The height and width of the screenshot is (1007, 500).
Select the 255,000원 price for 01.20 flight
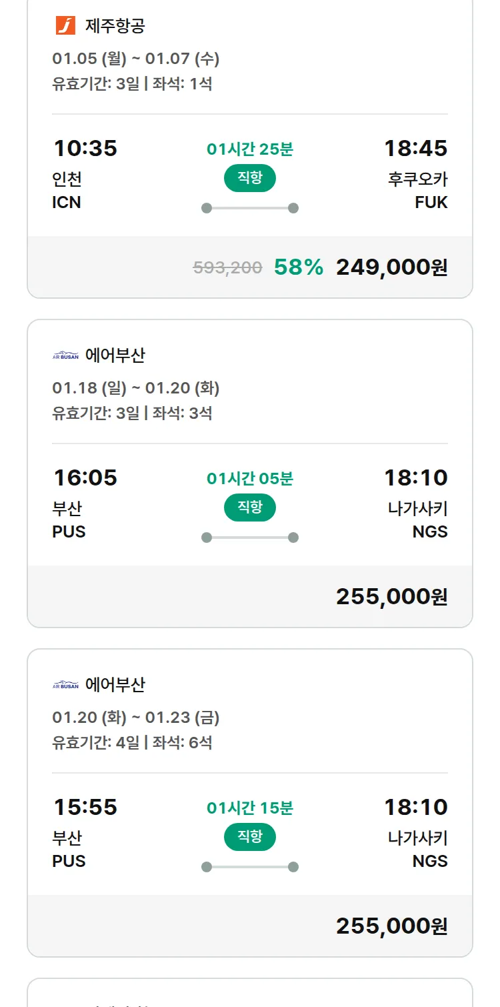point(391,926)
